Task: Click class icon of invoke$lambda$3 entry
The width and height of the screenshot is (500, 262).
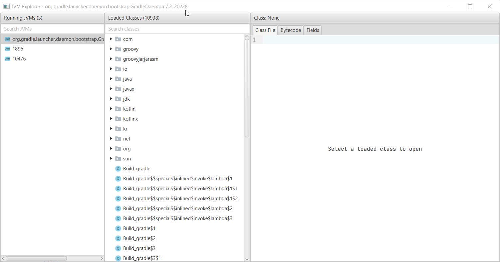Action: pyautogui.click(x=118, y=218)
